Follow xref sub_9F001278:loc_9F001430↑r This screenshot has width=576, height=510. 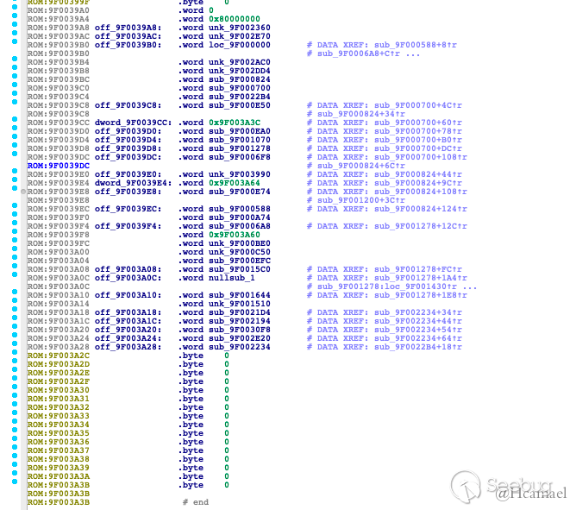(387, 286)
